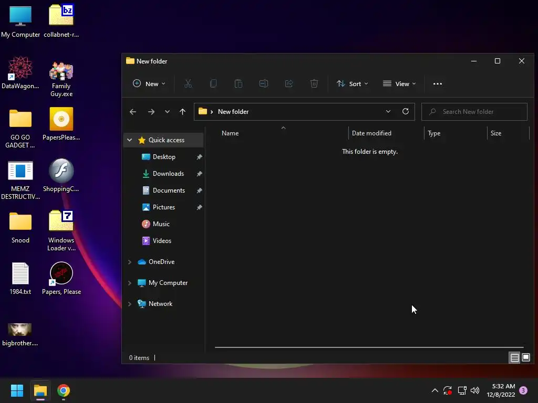Open the View dropdown menu
This screenshot has height=403, width=538.
tap(399, 83)
